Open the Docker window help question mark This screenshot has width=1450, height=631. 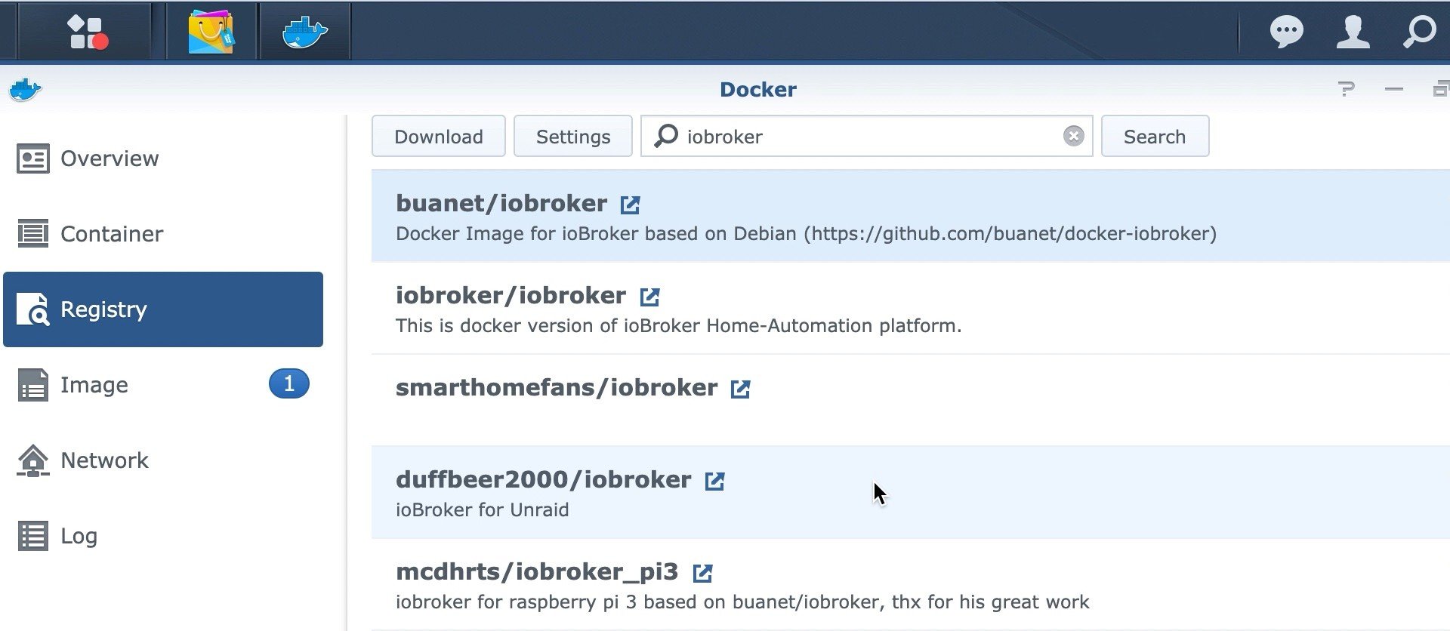[x=1346, y=89]
